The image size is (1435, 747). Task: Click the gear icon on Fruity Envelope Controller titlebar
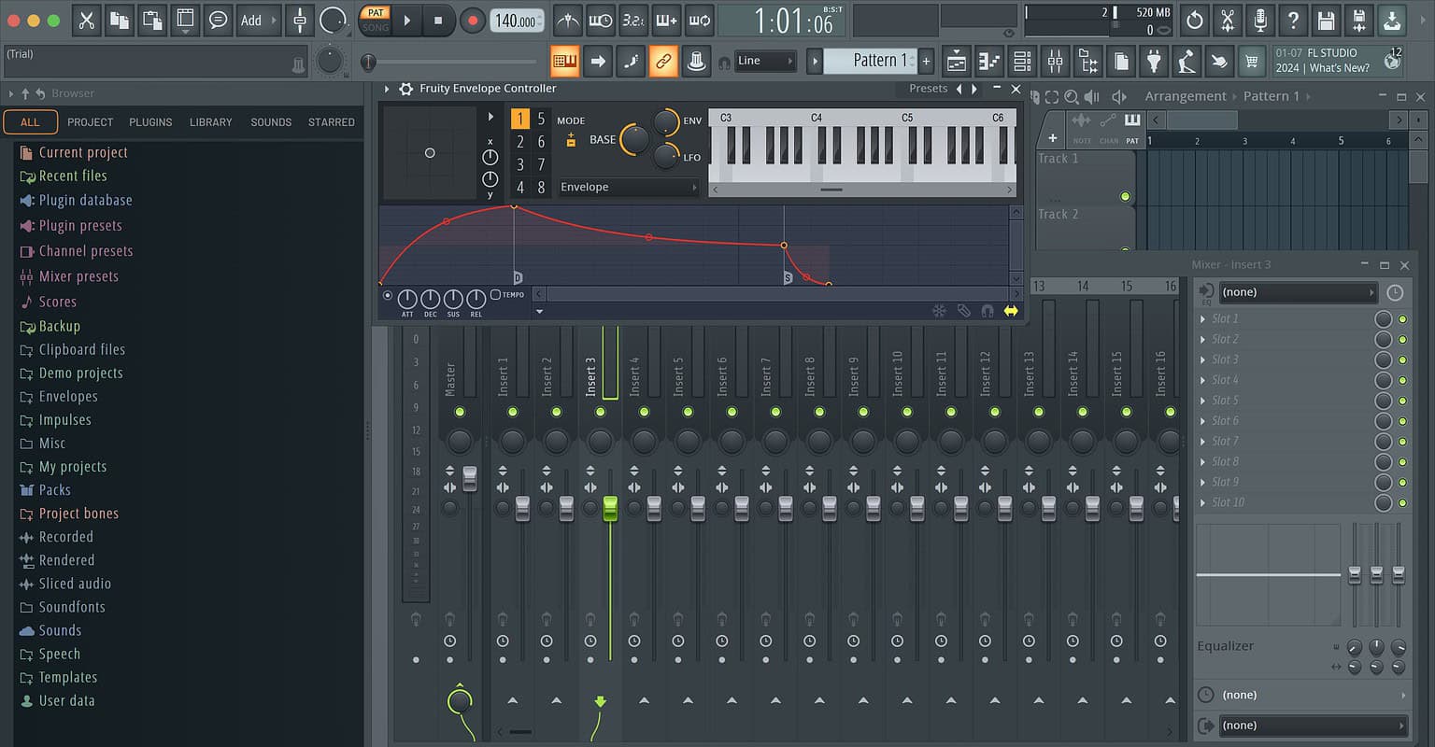click(x=406, y=89)
